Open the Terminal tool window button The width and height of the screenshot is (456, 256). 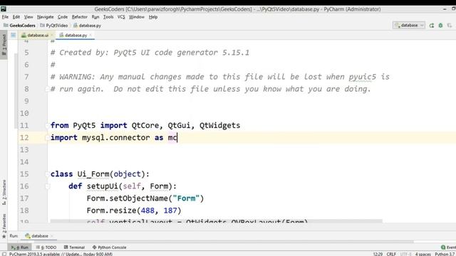pyautogui.click(x=74, y=247)
